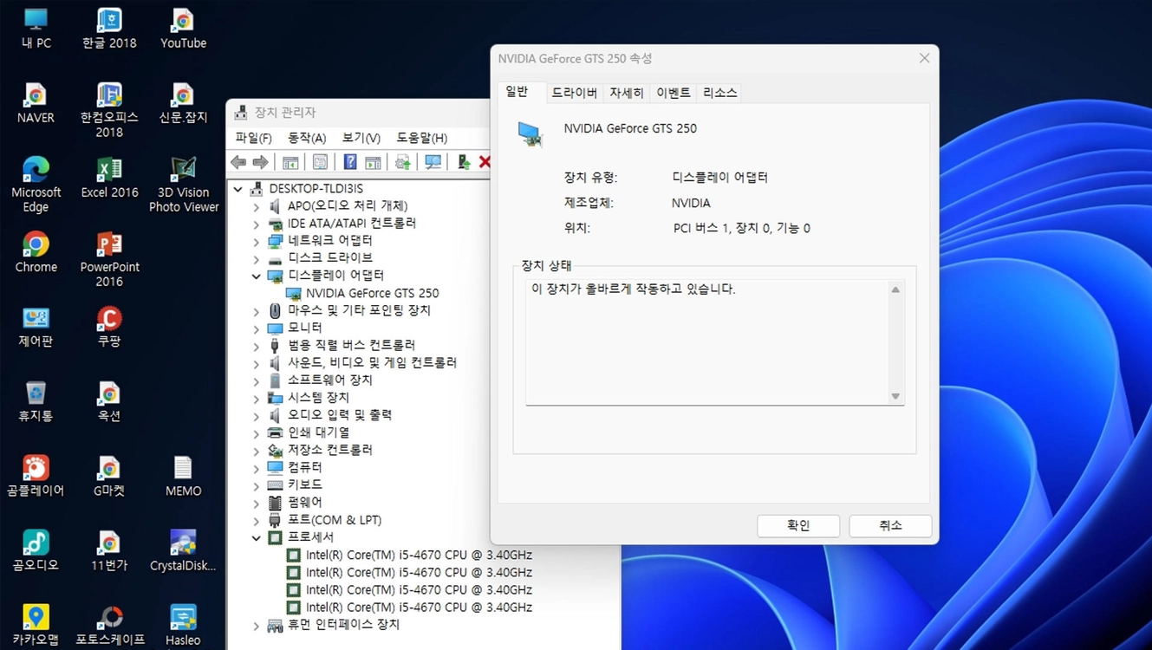Expand the 키보드 node
Screen dimensions: 1152x650
coord(256,485)
